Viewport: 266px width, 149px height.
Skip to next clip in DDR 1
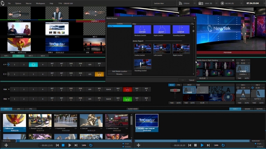(x=76, y=145)
